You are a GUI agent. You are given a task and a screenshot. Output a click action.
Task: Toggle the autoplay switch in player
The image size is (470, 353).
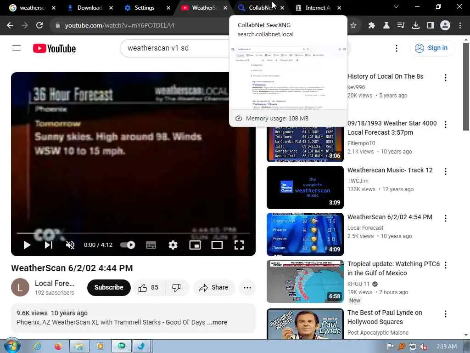[128, 245]
